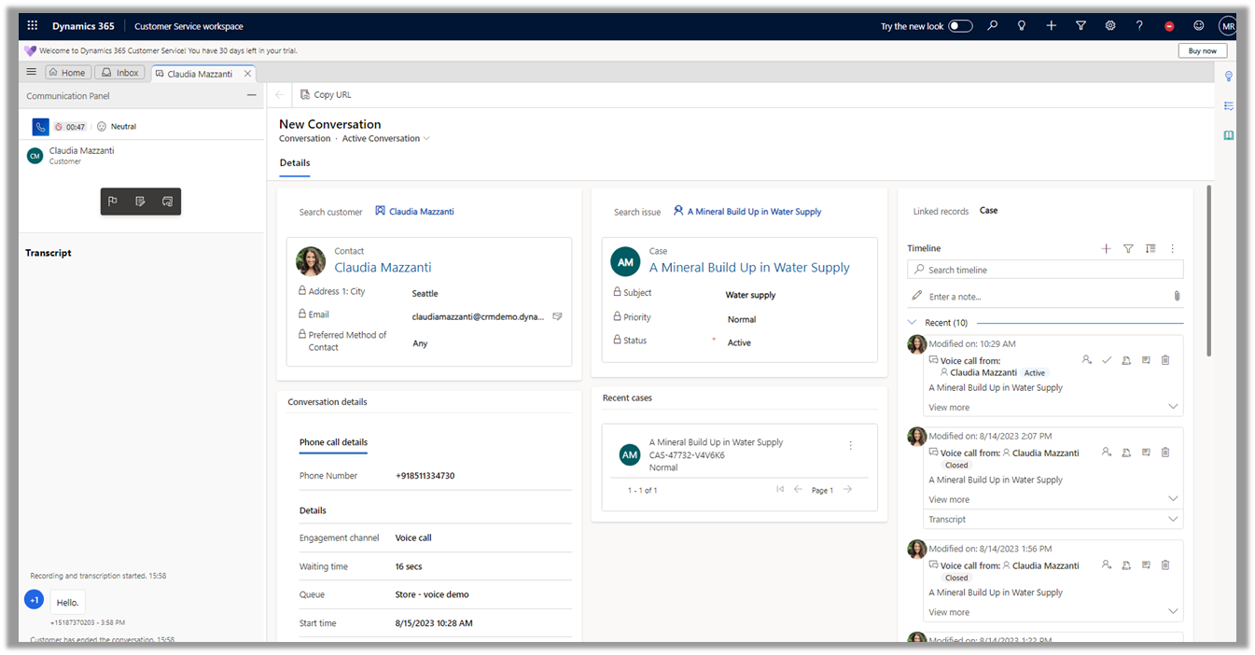Expand the Transcript section in the timeline
This screenshot has height=655, width=1255.
coord(1173,520)
